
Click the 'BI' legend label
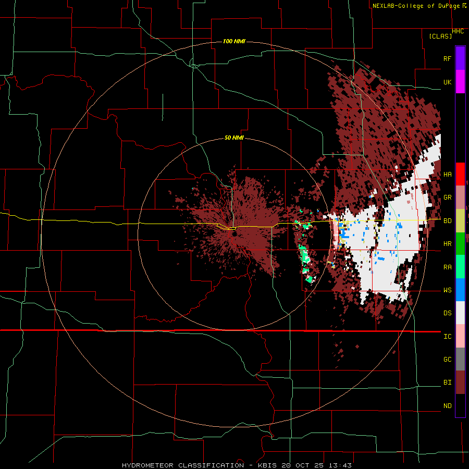tap(447, 382)
